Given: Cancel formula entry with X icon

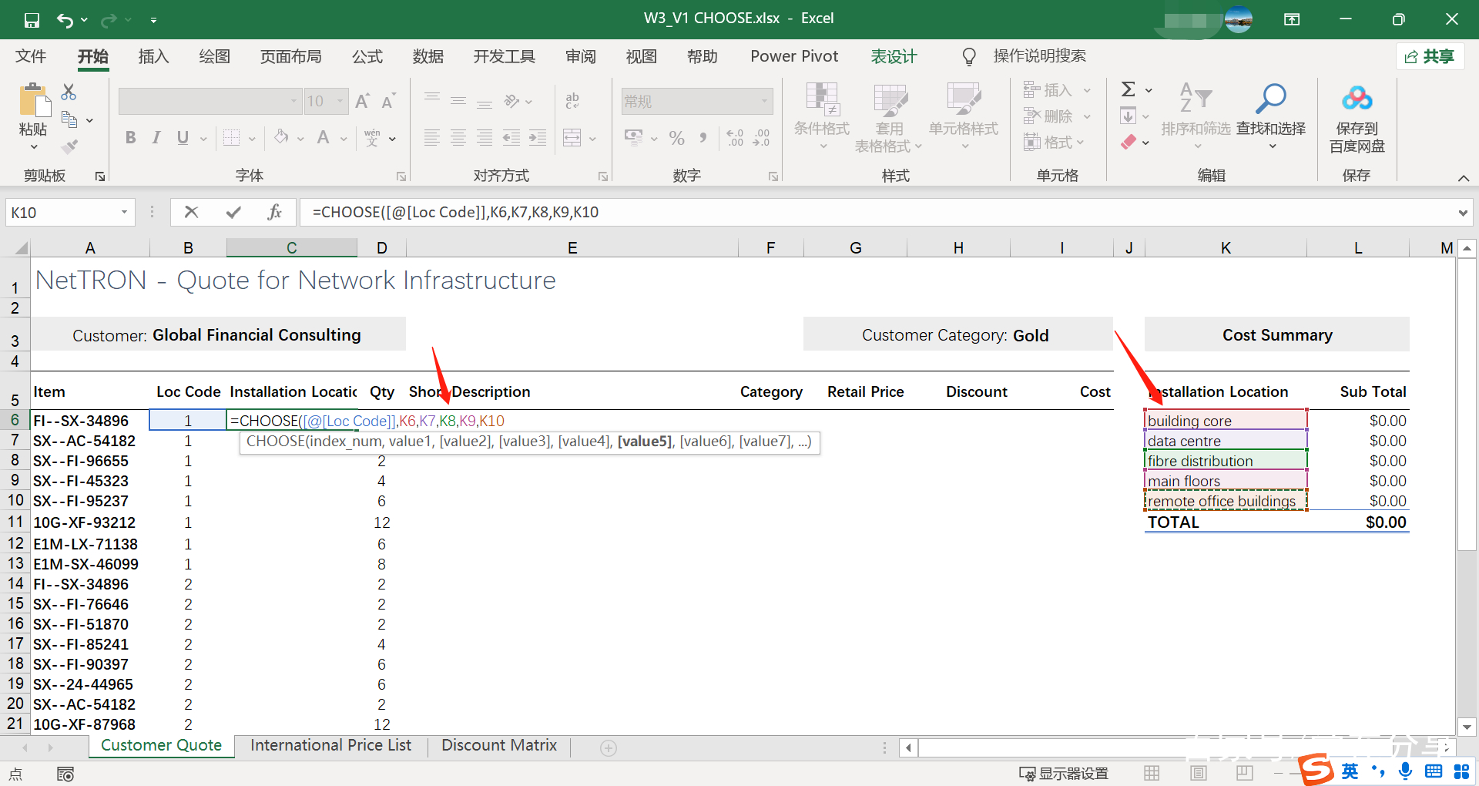Looking at the screenshot, I should [x=191, y=212].
